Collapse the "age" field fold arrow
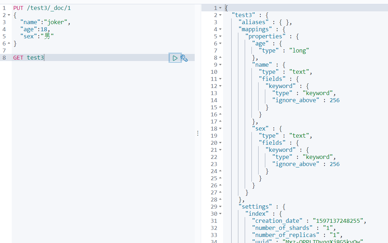The image size is (388, 243). pos(220,44)
